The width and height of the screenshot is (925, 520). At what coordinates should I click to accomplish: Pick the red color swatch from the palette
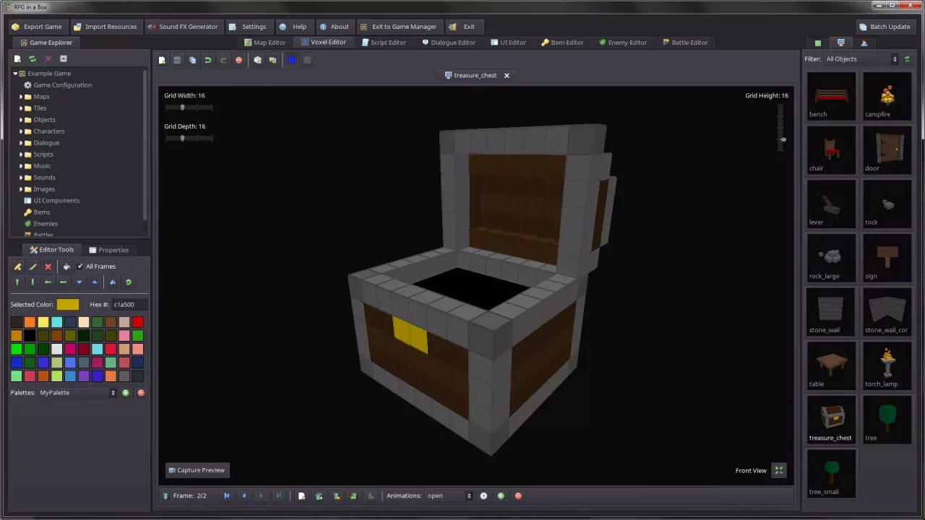138,322
